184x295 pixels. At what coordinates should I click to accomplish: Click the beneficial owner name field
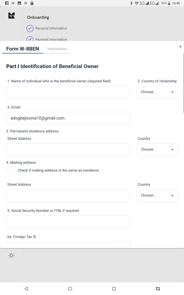tap(68, 92)
